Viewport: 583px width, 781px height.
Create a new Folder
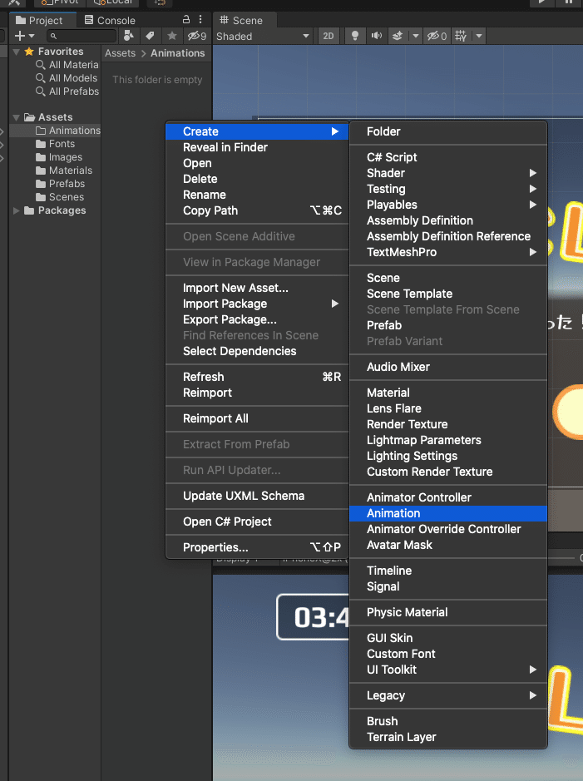tap(448, 132)
